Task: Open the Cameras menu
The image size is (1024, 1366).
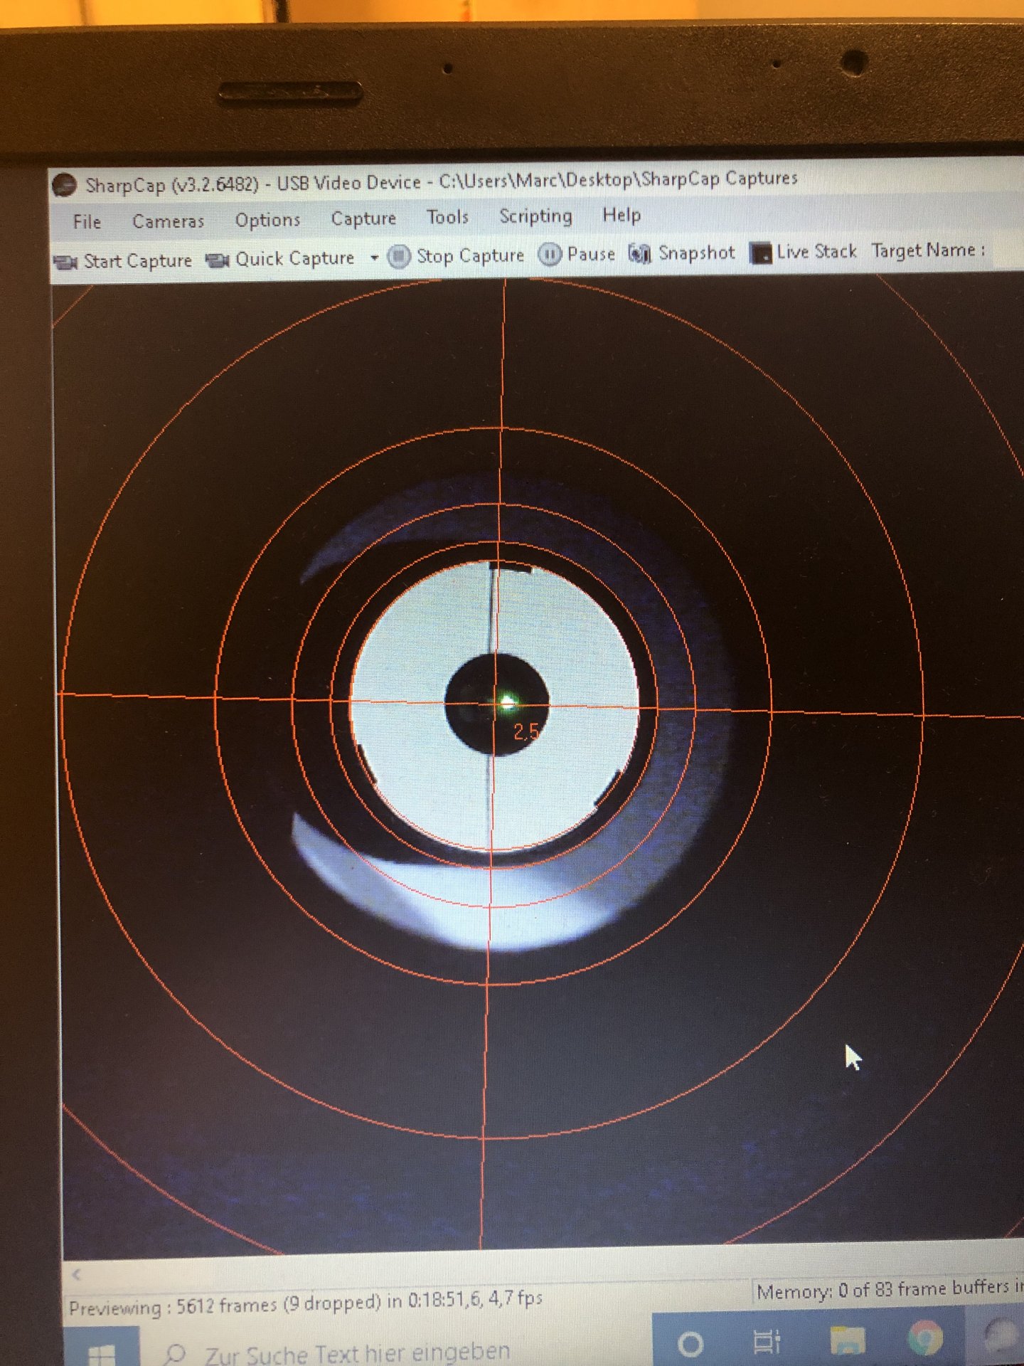Action: [168, 221]
